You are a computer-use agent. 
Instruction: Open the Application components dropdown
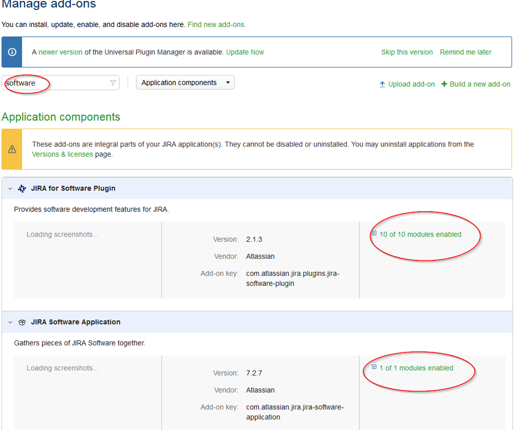pyautogui.click(x=185, y=82)
